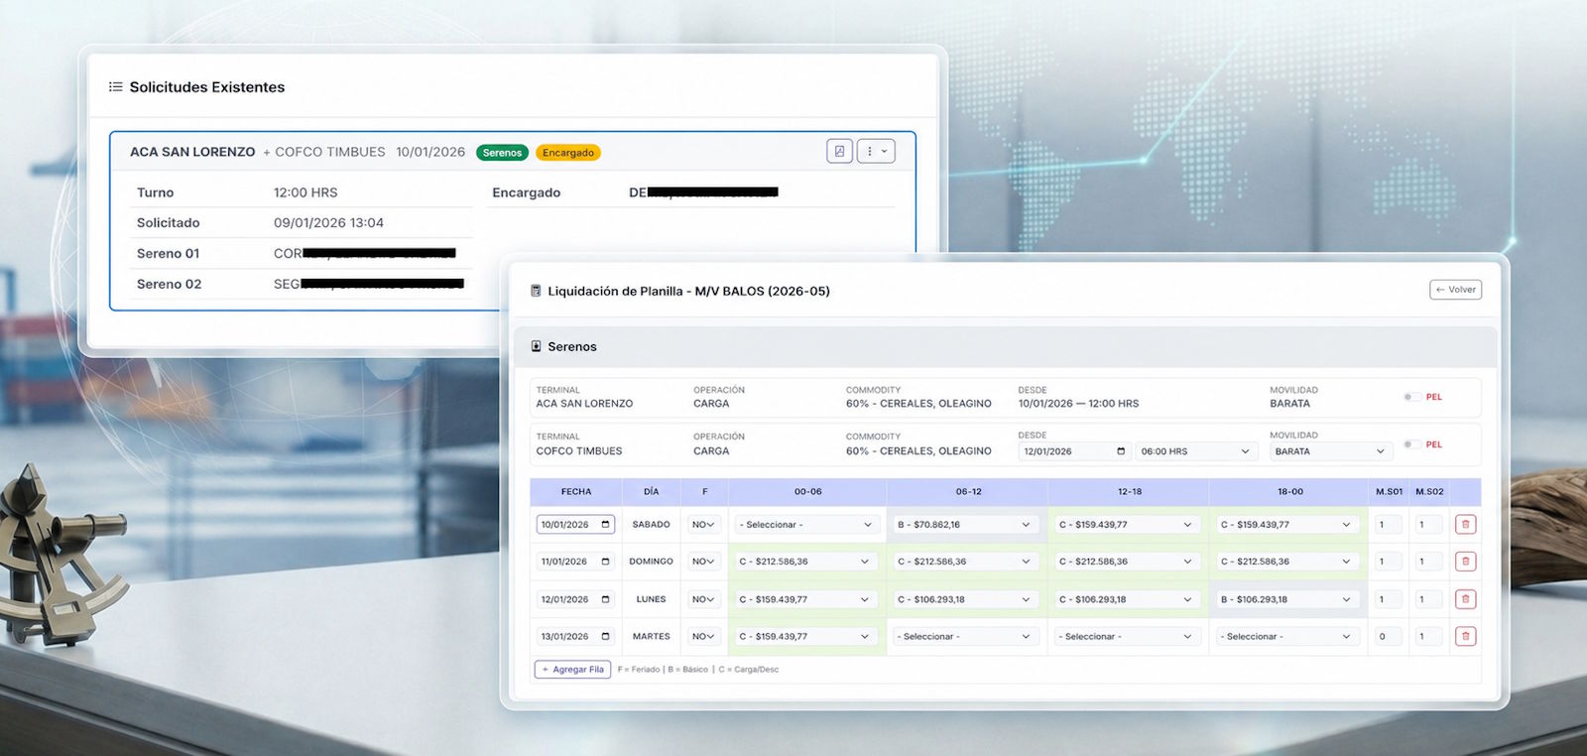Click M.S01 field on SABADO row
This screenshot has height=756, width=1587.
pos(1389,525)
